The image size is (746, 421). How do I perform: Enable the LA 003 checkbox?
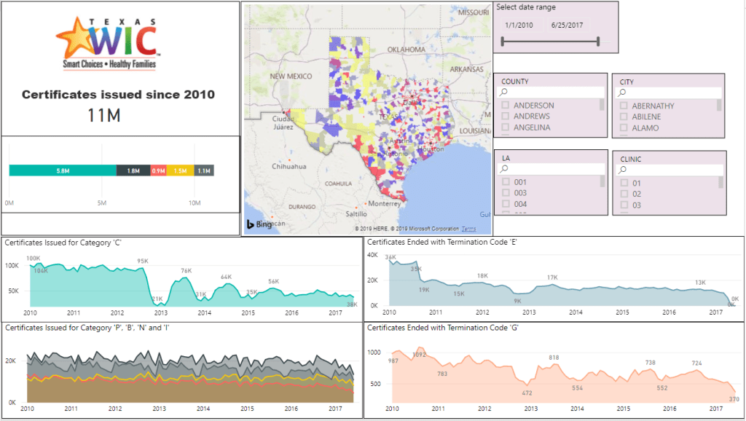[506, 194]
